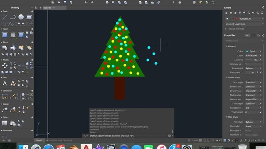Toggle the transparency ByLayer button
The height and width of the screenshot is (149, 266).
(258, 72)
